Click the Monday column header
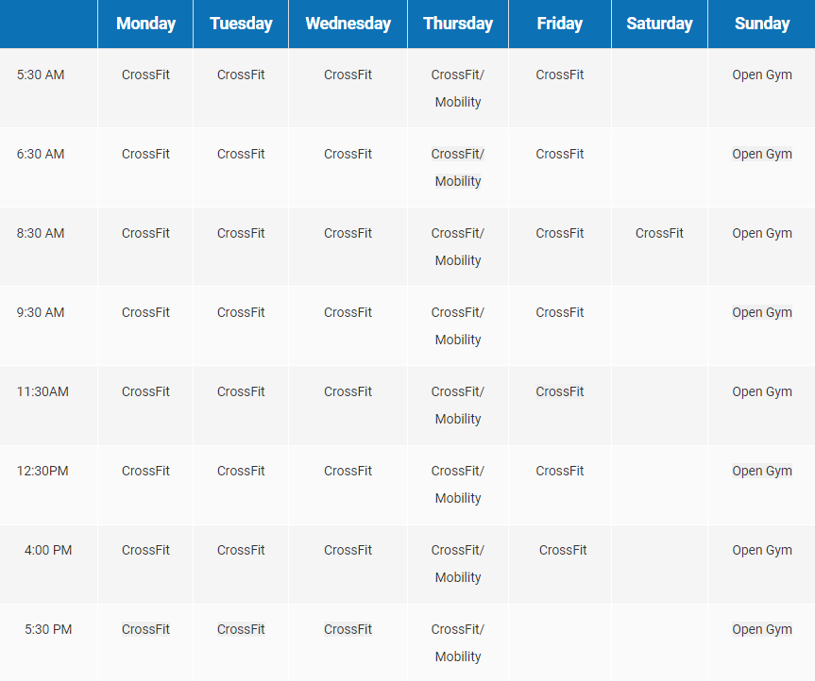 (x=145, y=24)
